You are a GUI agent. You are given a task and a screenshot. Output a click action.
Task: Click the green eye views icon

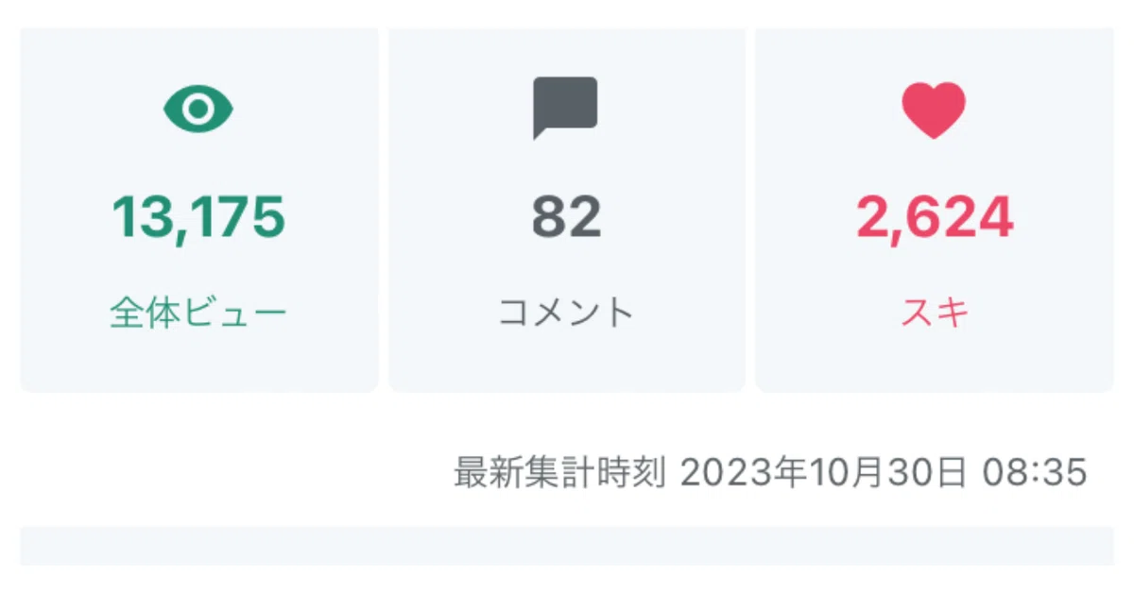[198, 110]
